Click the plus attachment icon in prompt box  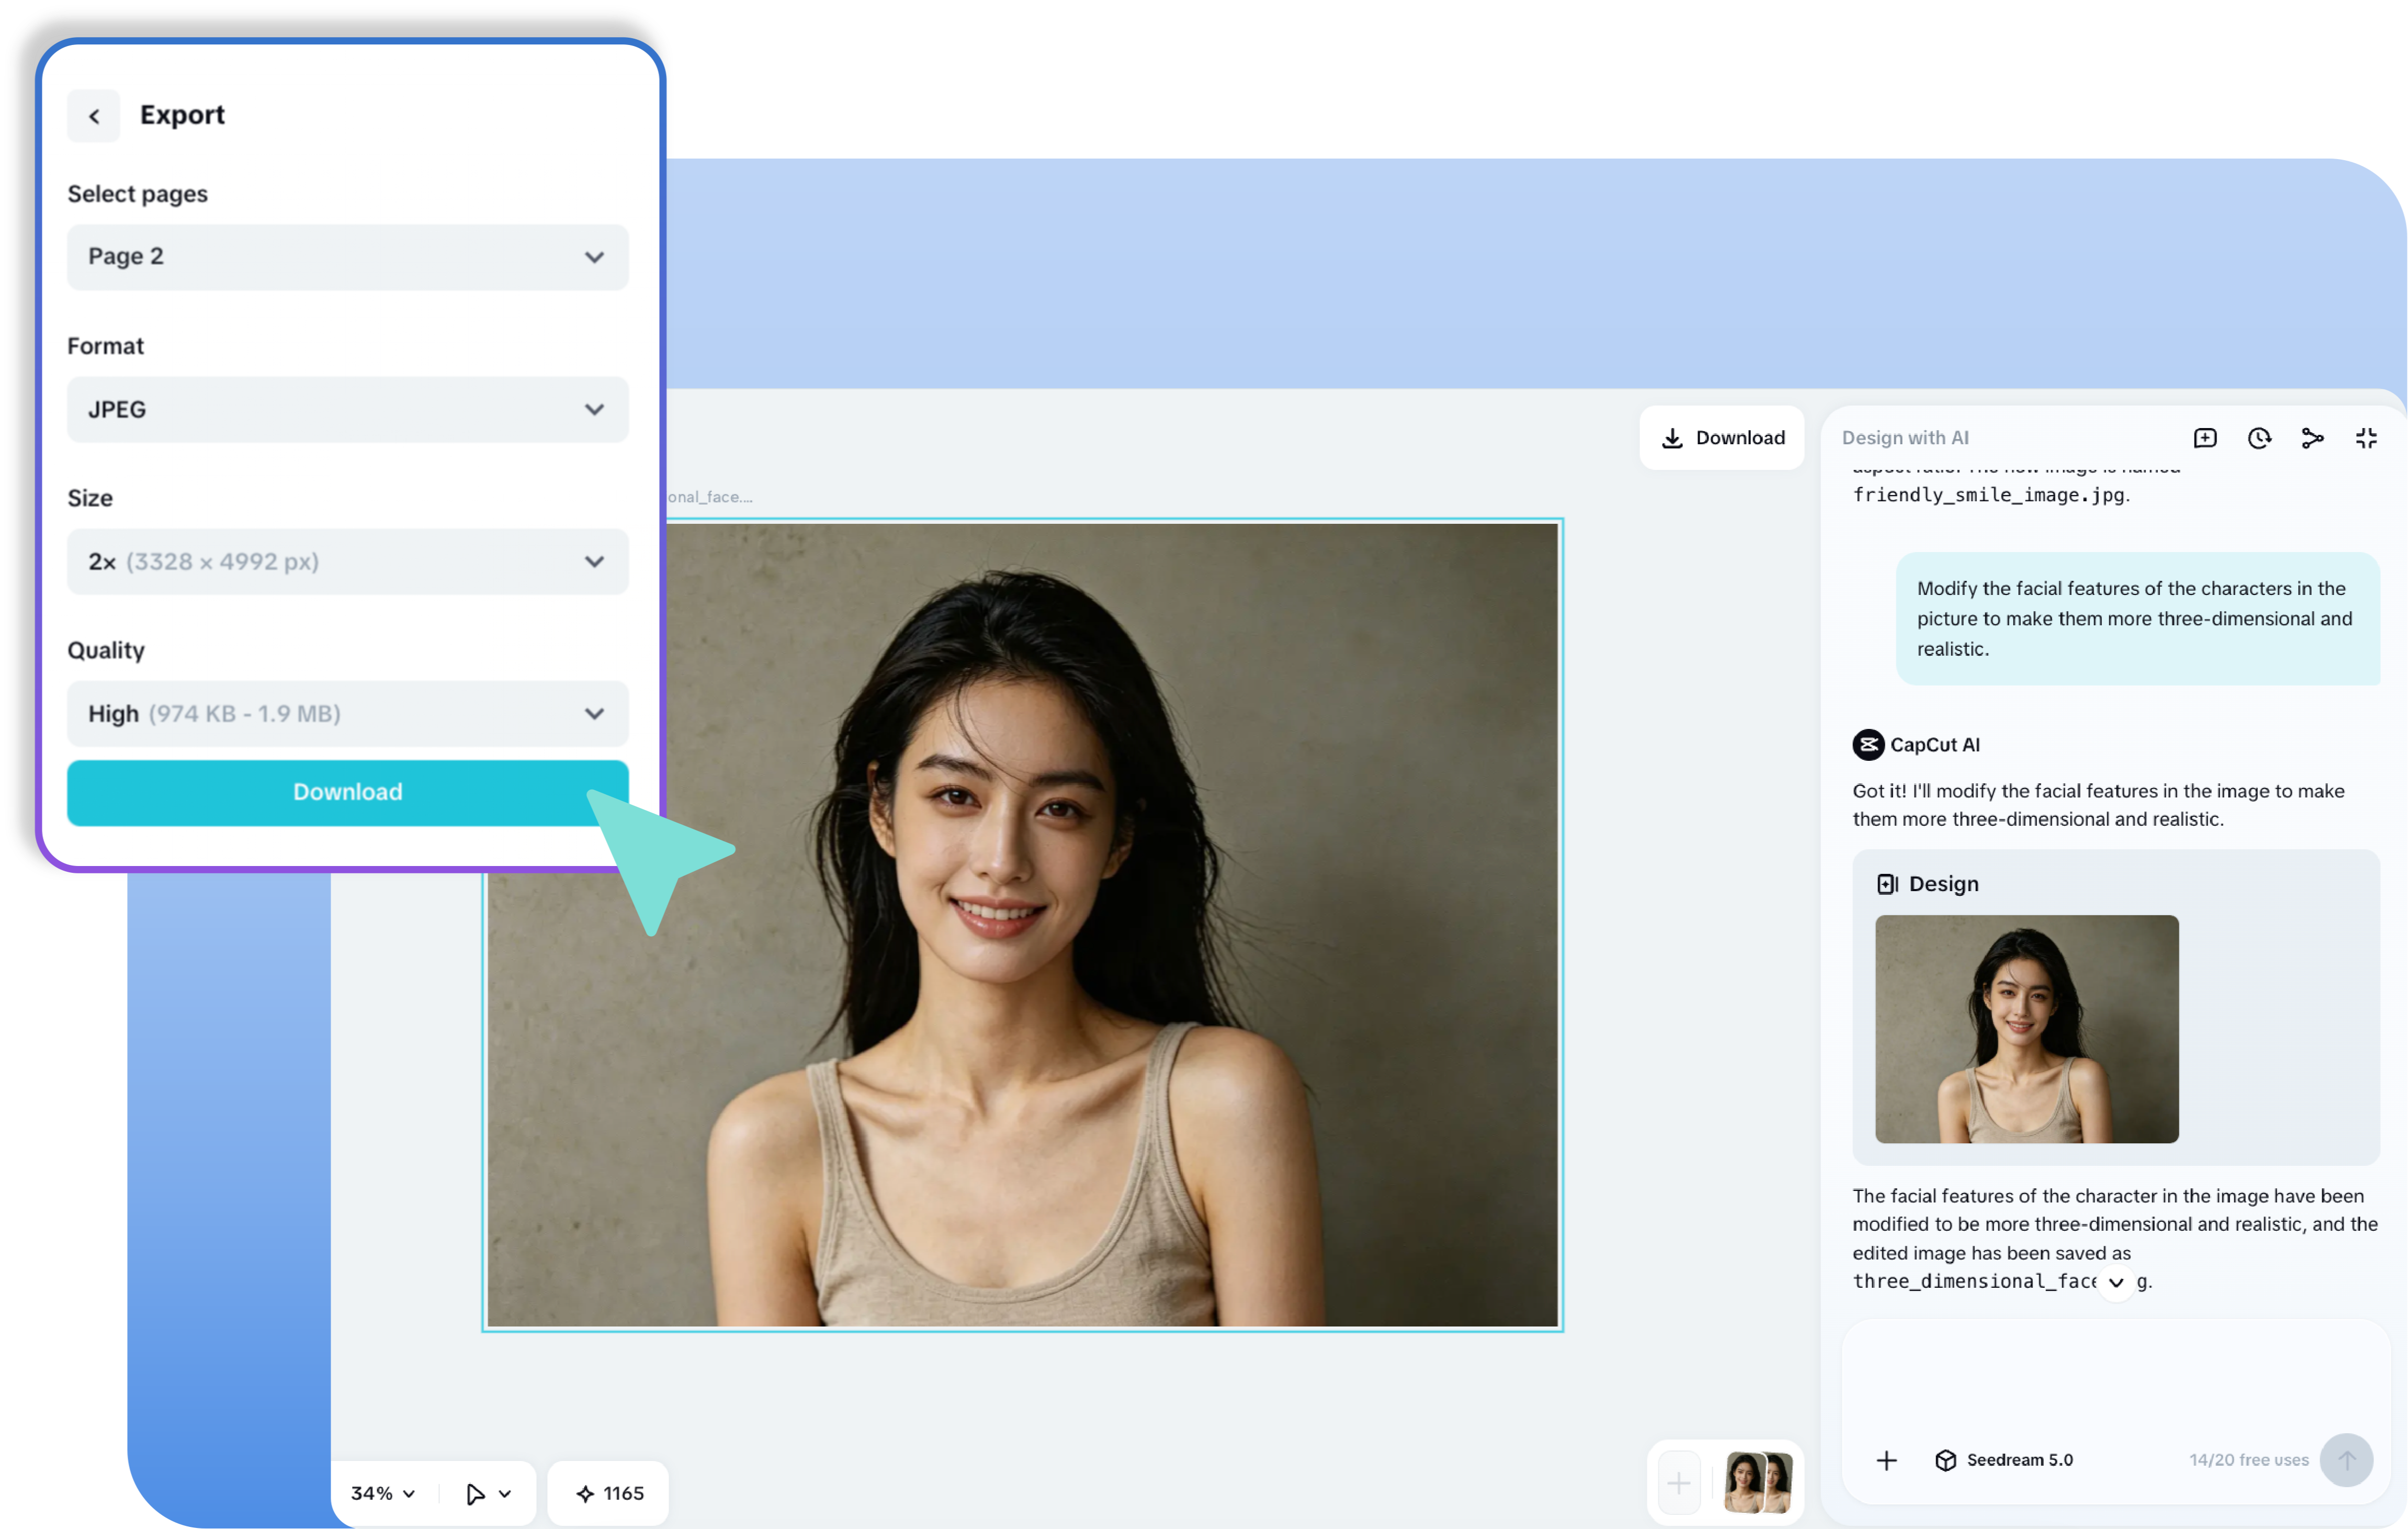(1886, 1460)
